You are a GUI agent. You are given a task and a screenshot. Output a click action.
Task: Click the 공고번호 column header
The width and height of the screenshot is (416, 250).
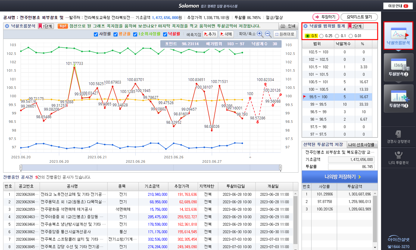coord(27,186)
